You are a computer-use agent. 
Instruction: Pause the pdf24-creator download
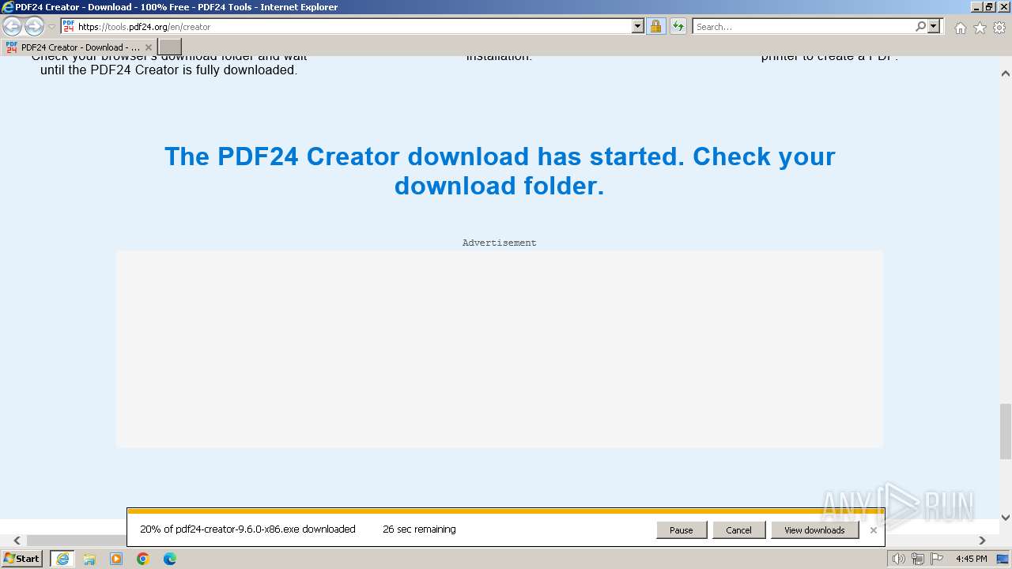click(x=682, y=530)
